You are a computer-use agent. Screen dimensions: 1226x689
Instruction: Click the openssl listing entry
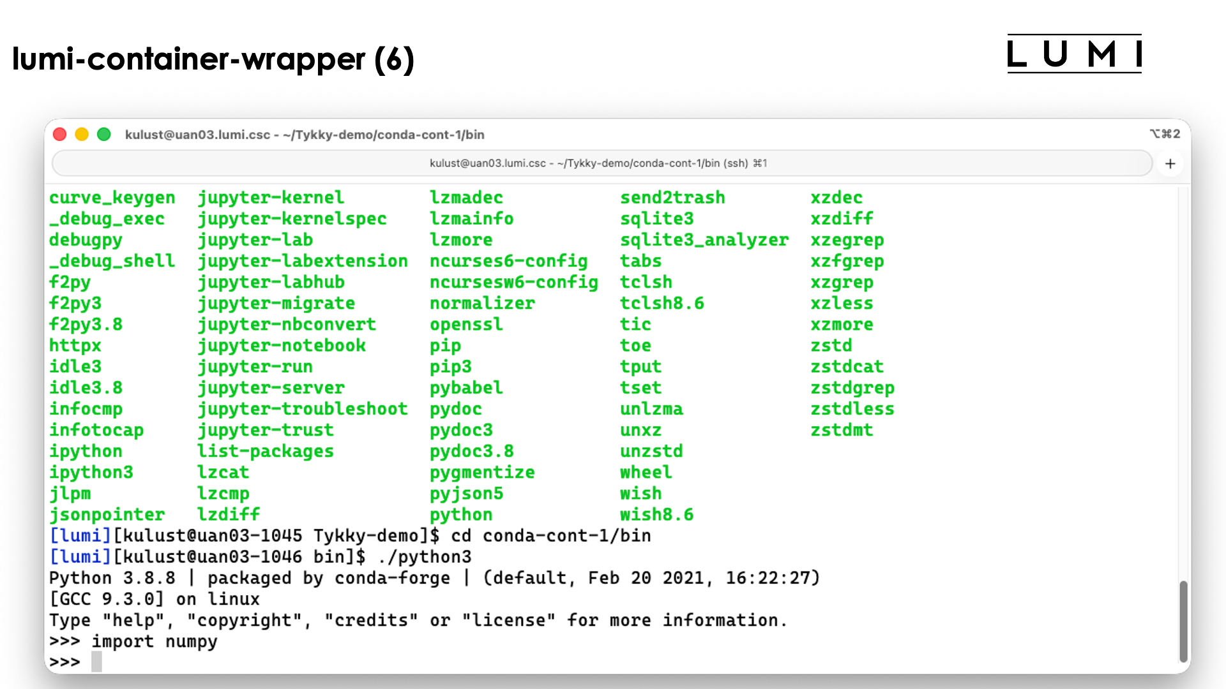click(x=466, y=324)
